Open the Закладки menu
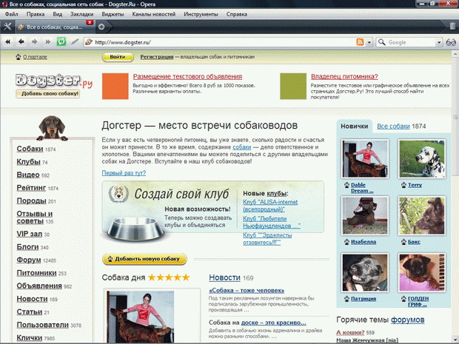The image size is (459, 344). tap(81, 14)
